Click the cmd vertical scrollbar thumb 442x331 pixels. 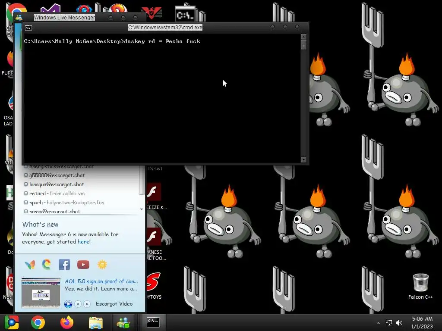[303, 45]
